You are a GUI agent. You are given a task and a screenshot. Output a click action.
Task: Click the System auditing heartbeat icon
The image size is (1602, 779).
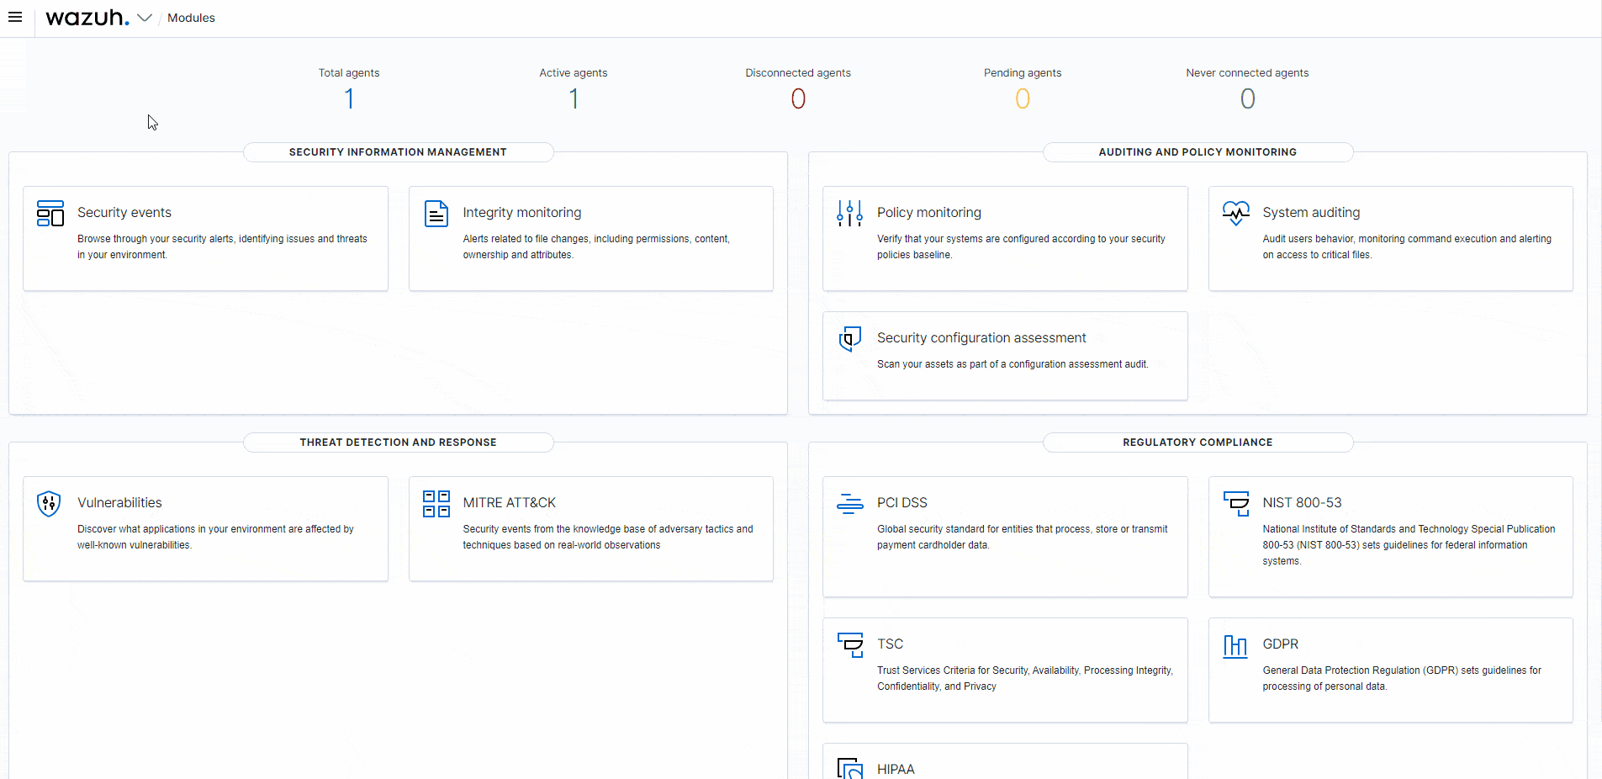click(1235, 214)
